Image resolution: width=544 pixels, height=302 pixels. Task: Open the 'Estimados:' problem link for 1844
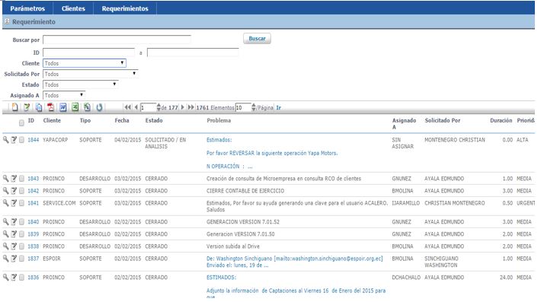pyautogui.click(x=219, y=140)
